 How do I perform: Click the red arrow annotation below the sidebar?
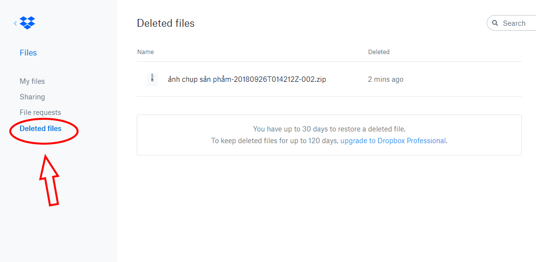tap(50, 180)
